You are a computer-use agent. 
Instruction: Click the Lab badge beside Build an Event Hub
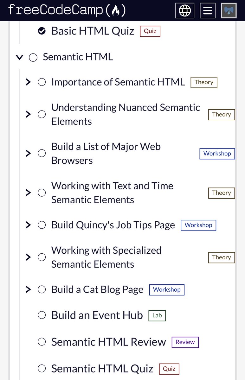point(157,315)
